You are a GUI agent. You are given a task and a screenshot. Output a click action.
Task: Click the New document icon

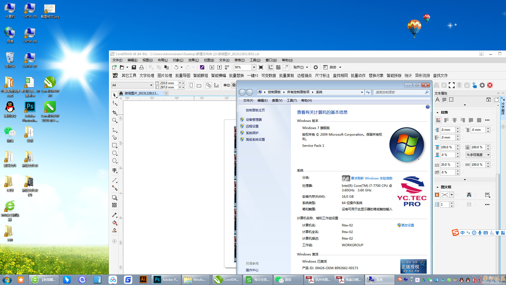(x=114, y=67)
